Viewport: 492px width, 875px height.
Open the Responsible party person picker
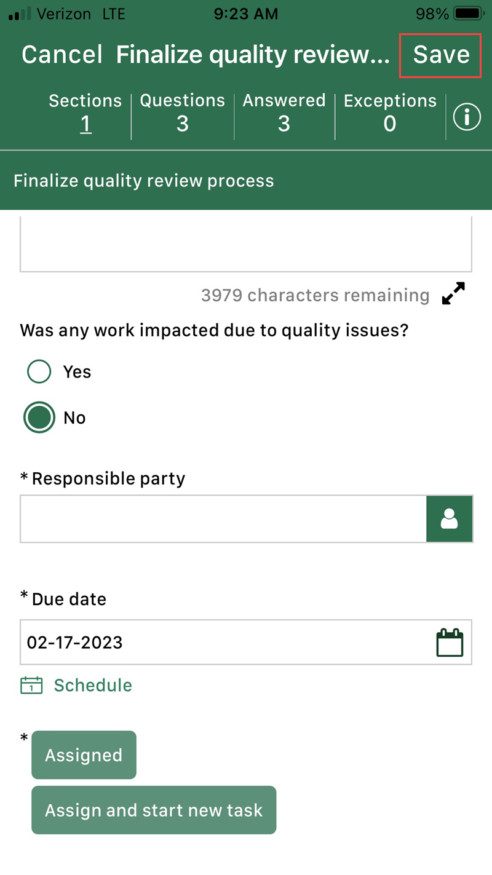click(450, 519)
